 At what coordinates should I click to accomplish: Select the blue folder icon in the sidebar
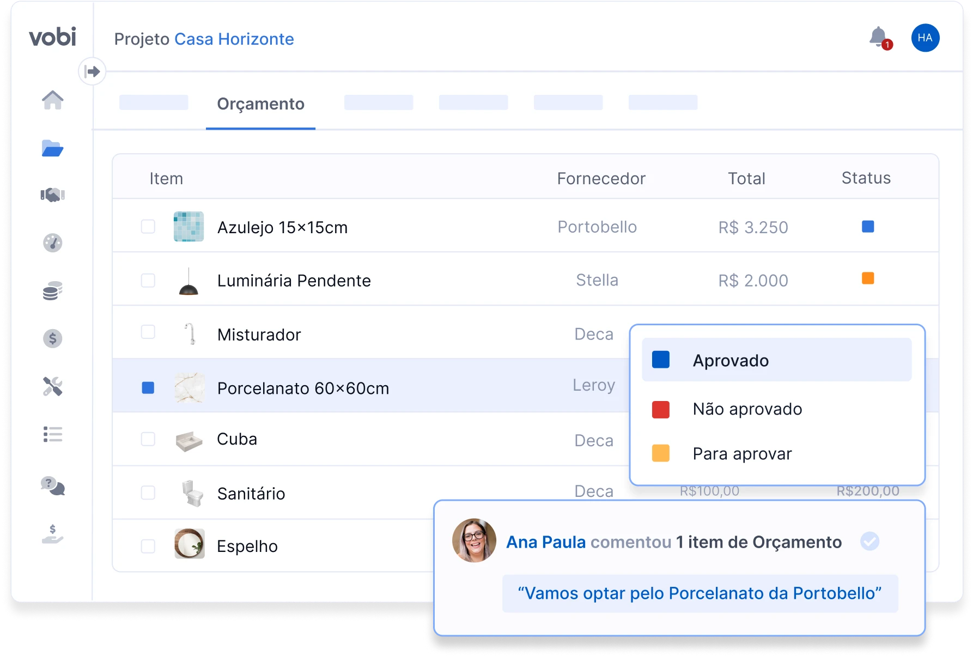(x=52, y=149)
